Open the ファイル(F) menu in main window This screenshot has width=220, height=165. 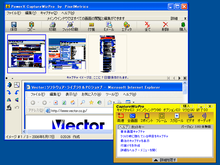click(x=14, y=13)
